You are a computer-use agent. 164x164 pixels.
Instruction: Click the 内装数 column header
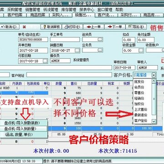pos(17,83)
